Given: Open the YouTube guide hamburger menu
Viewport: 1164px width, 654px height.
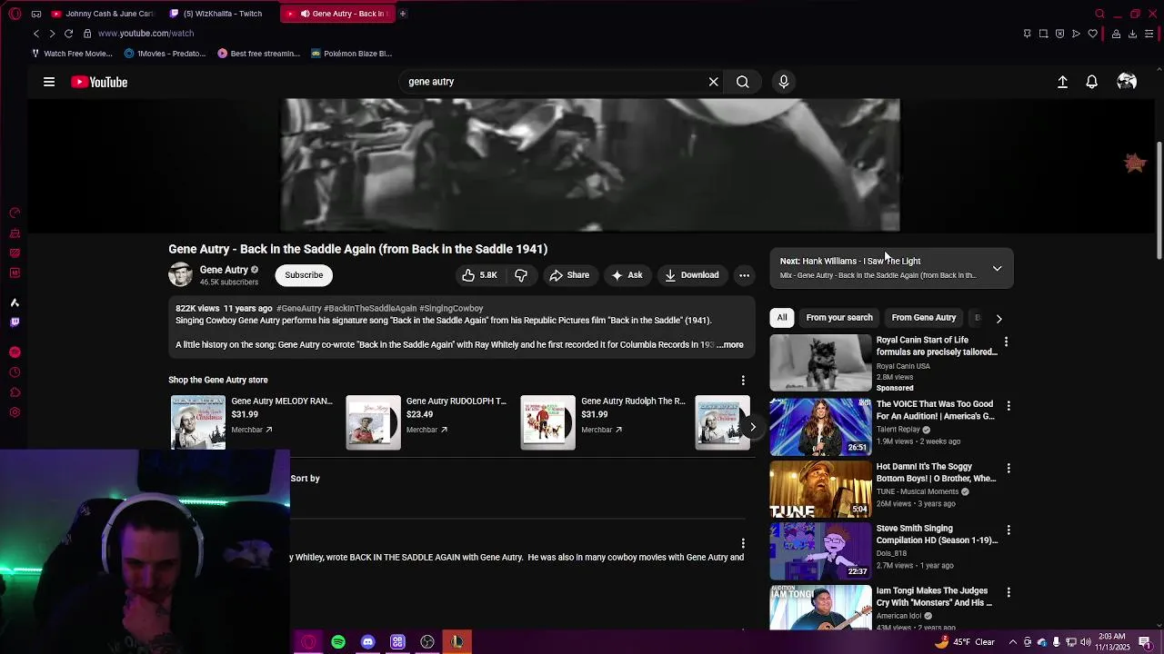Looking at the screenshot, I should (x=49, y=82).
